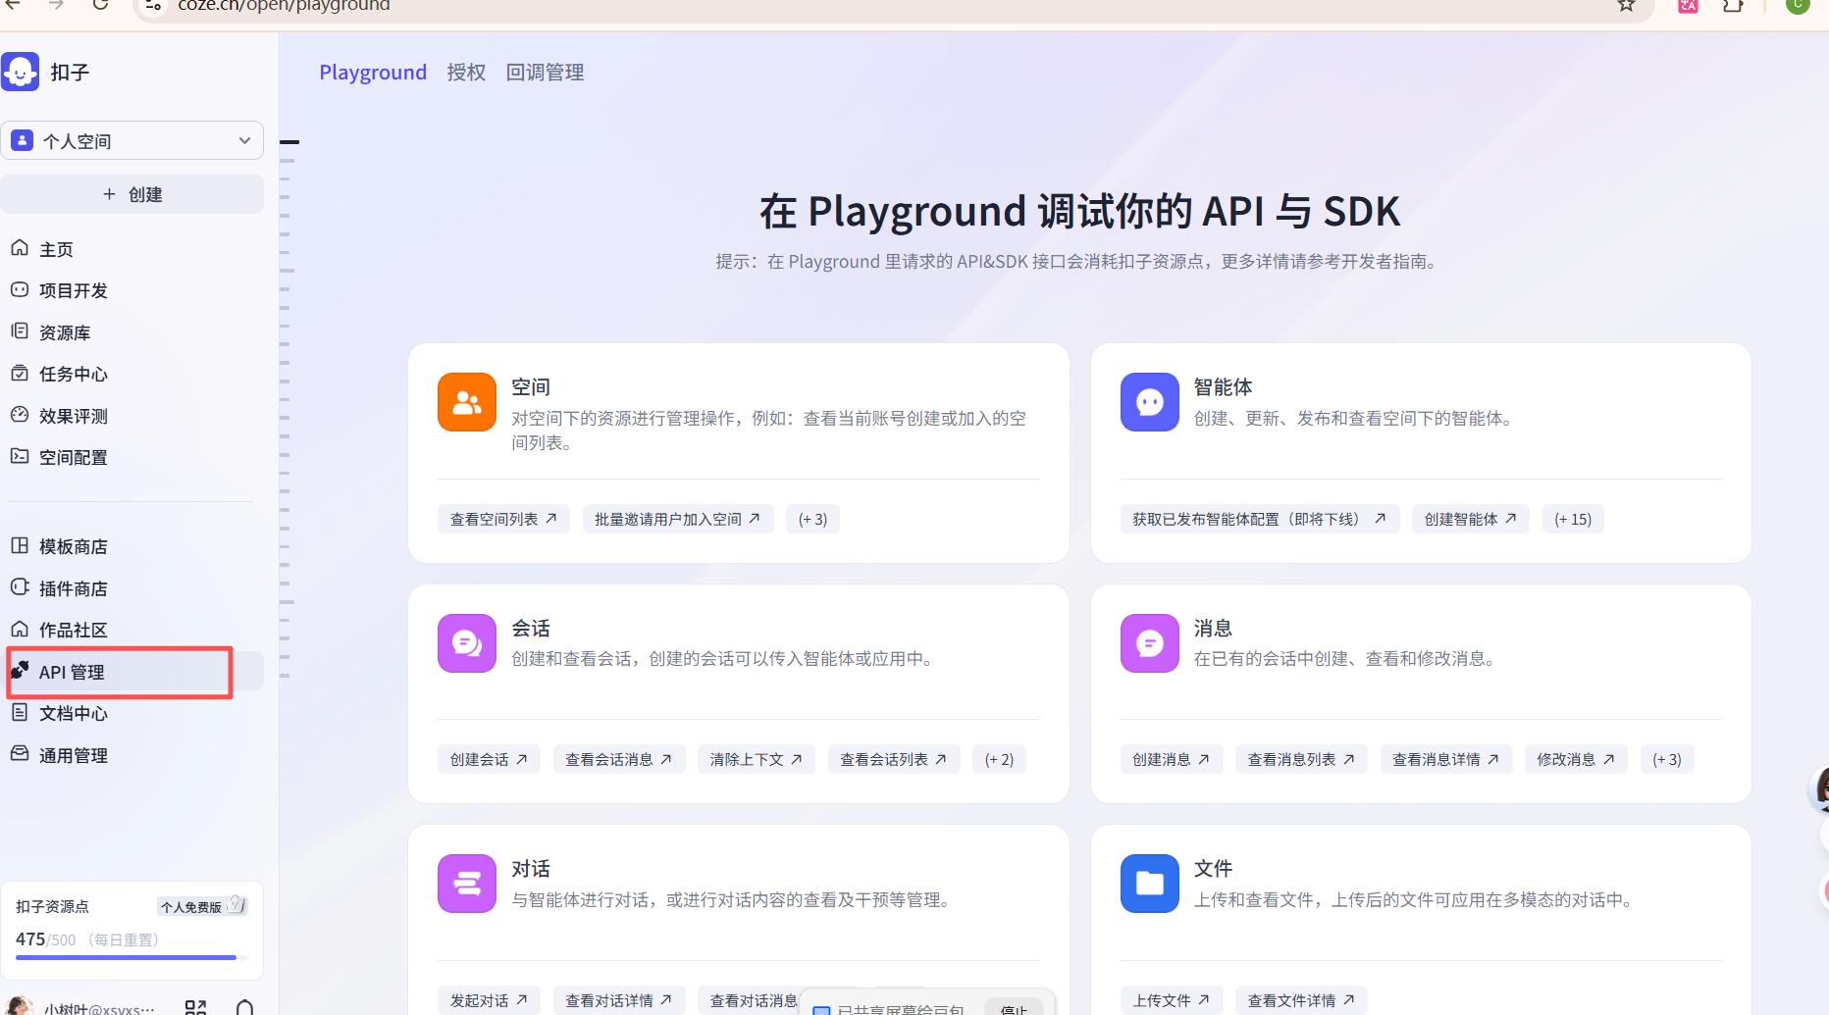
Task: Switch to the 授权 tab
Action: pos(466,72)
